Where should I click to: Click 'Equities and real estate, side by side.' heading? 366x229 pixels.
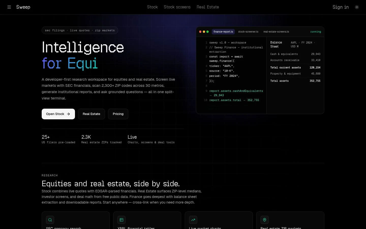point(111,184)
